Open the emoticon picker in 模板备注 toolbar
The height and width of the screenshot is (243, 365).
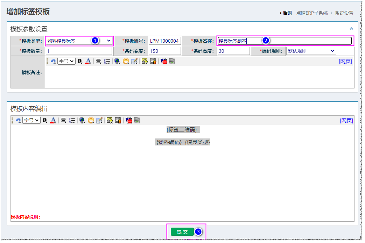126,61
